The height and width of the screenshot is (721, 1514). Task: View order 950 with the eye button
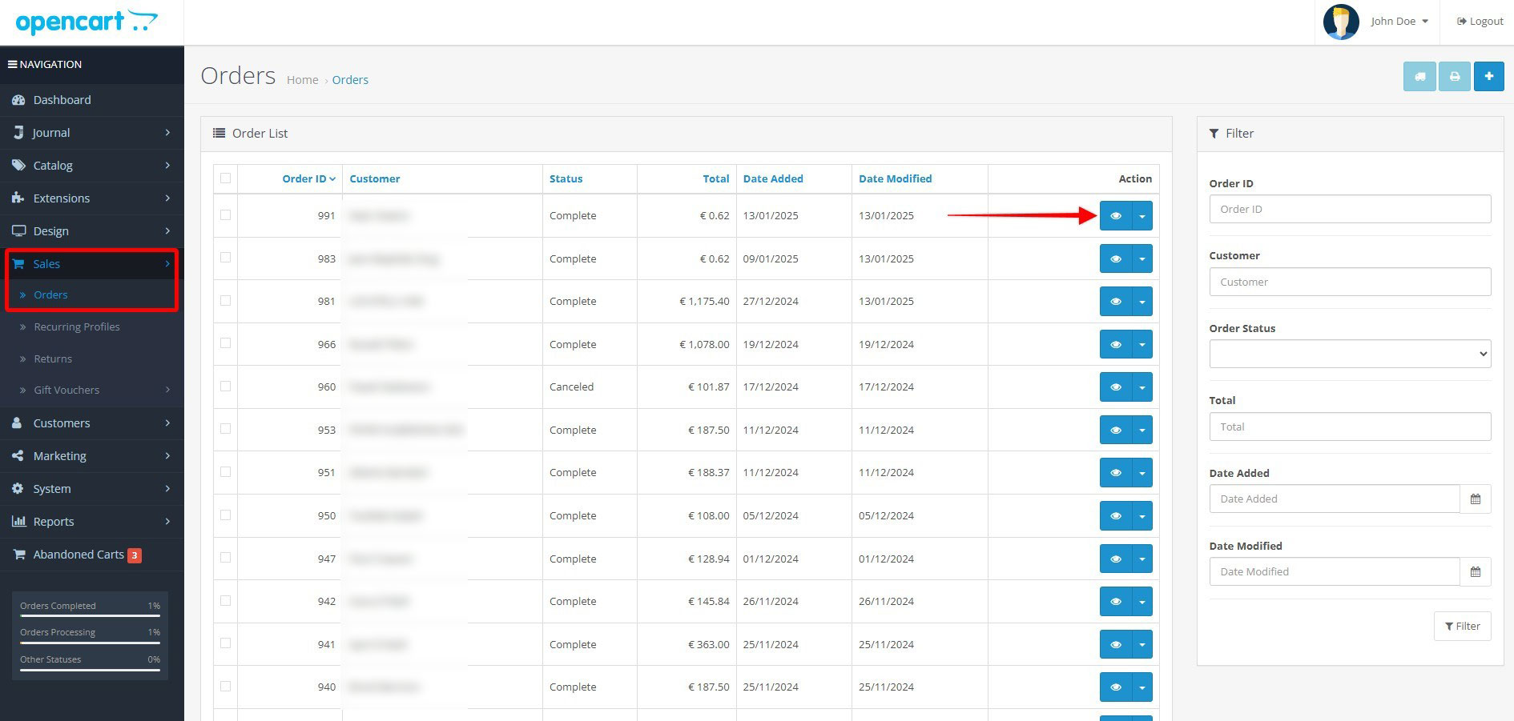click(x=1116, y=516)
